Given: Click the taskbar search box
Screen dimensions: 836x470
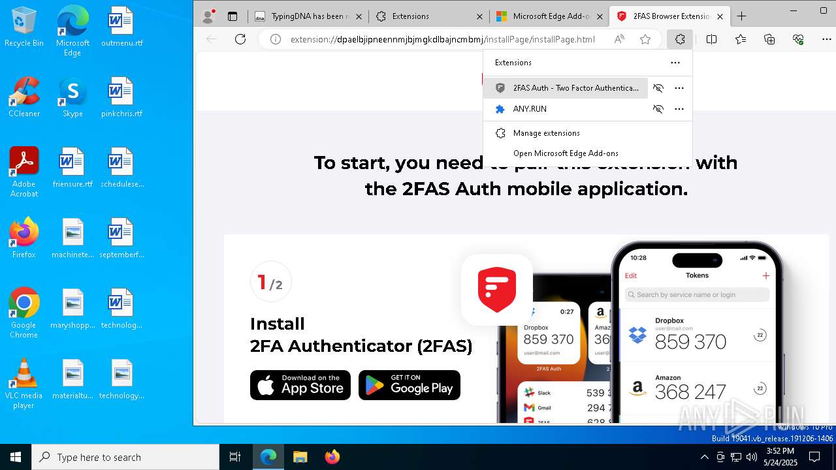Looking at the screenshot, I should [x=125, y=457].
